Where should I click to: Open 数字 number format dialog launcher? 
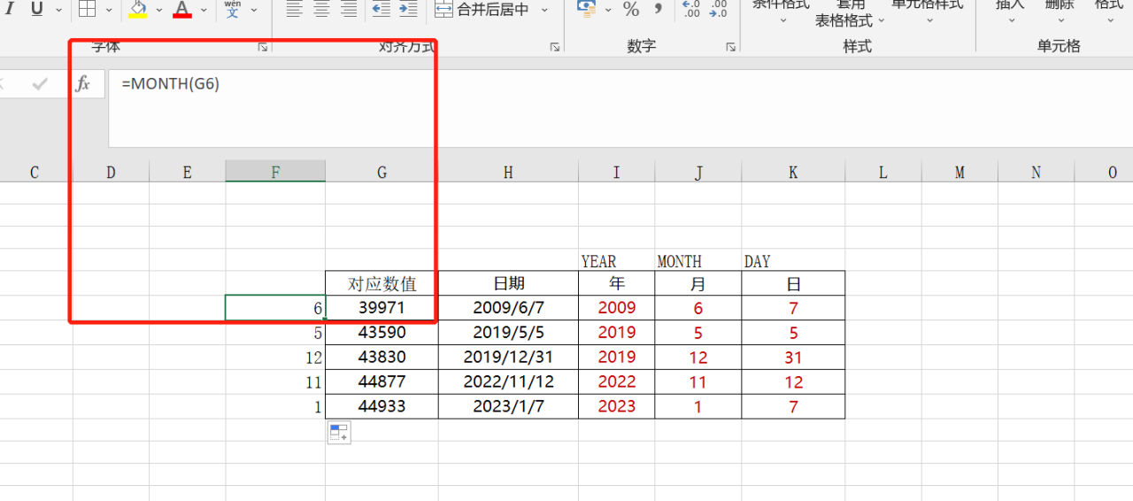pyautogui.click(x=731, y=47)
